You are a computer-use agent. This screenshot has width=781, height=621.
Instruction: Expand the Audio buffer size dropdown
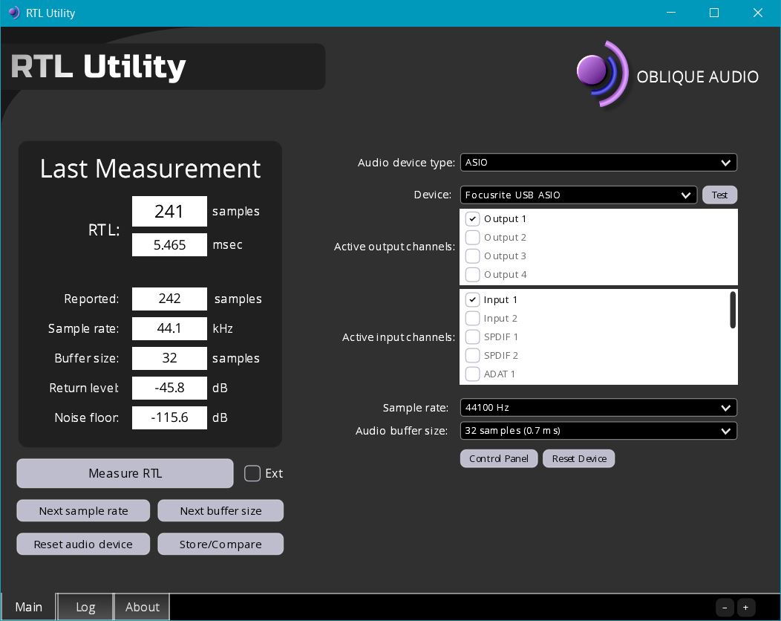[598, 431]
